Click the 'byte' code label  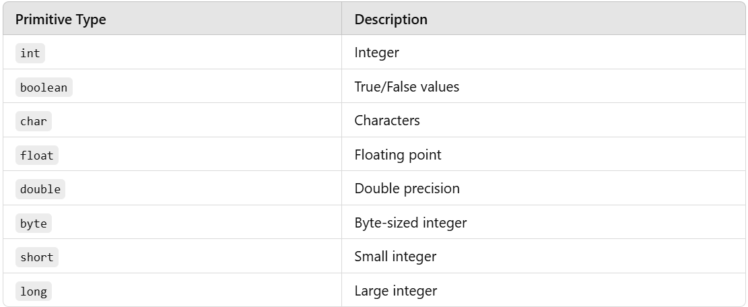34,224
